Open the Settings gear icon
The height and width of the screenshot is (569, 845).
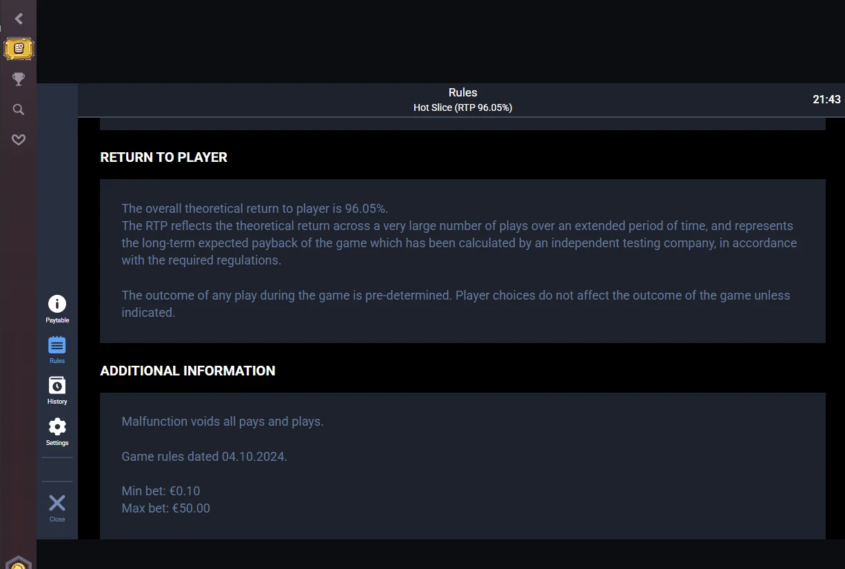(x=57, y=426)
